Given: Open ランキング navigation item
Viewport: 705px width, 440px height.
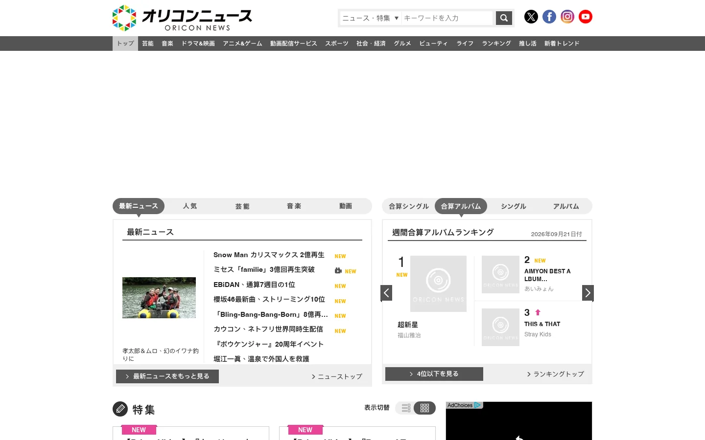Looking at the screenshot, I should point(496,44).
